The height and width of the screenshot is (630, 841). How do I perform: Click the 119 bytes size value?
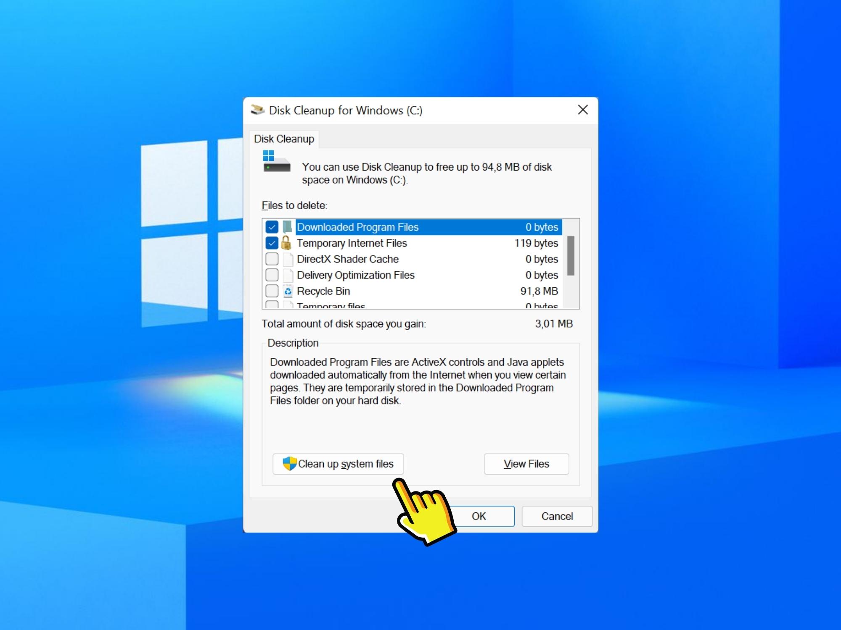pos(536,243)
